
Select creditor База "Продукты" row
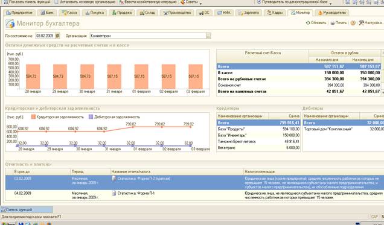pyautogui.click(x=258, y=129)
